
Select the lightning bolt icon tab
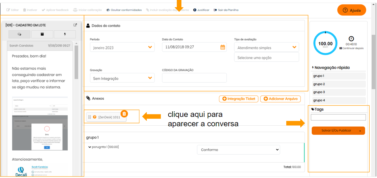point(65,34)
